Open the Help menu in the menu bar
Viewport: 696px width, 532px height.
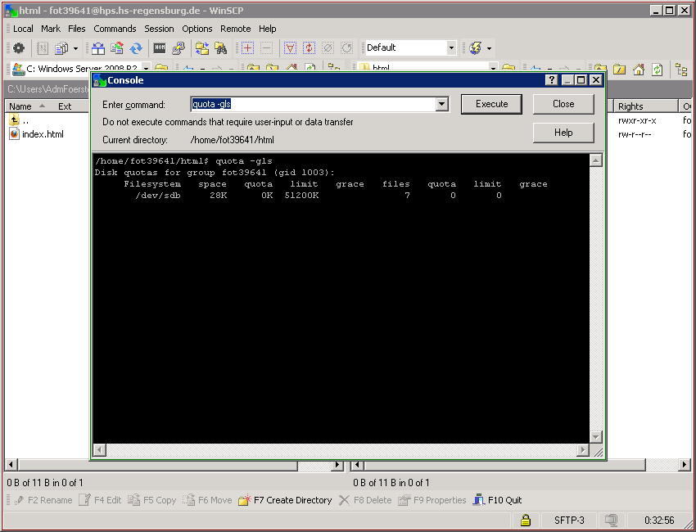coord(267,29)
